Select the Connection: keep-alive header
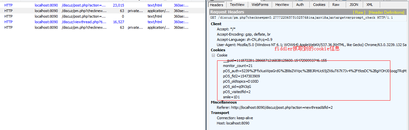Screen dimensions: 409x130 pos(235,118)
